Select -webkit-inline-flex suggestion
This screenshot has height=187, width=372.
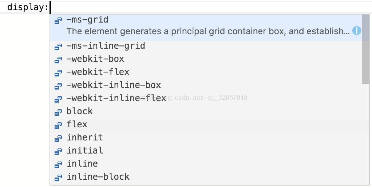(206, 98)
